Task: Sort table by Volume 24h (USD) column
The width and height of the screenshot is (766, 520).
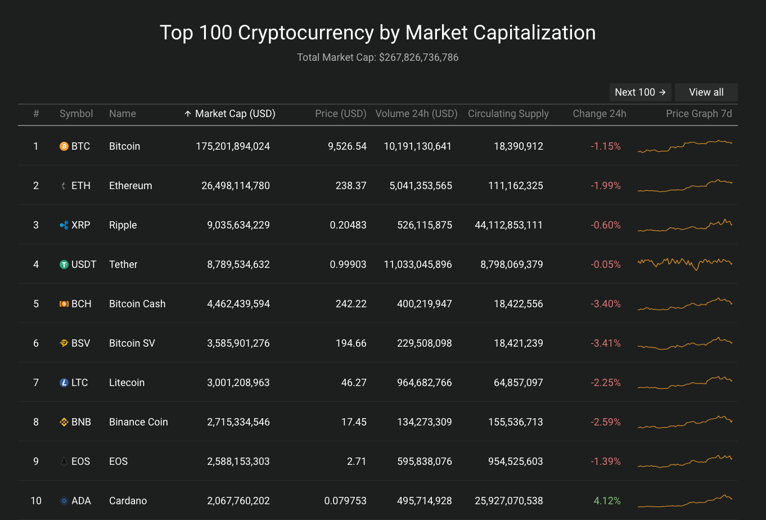Action: coord(417,114)
